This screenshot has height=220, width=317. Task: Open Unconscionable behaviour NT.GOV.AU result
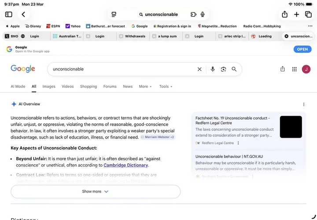(x=229, y=156)
